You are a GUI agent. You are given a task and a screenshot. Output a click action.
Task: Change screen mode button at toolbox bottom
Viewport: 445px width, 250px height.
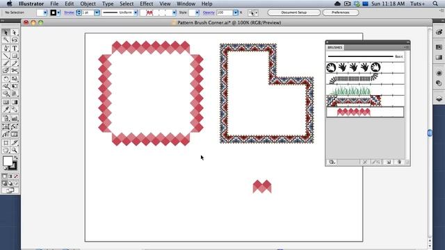10,190
